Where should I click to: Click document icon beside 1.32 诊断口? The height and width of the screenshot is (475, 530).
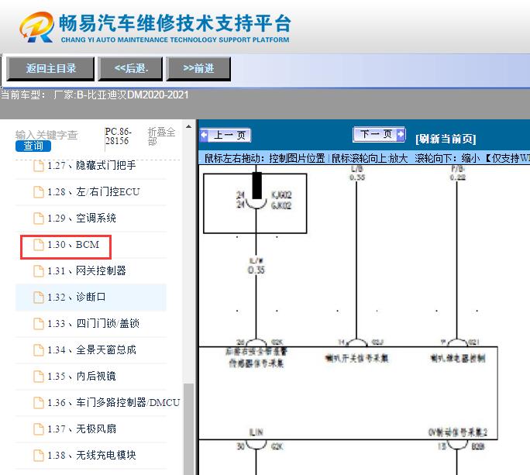pyautogui.click(x=39, y=298)
